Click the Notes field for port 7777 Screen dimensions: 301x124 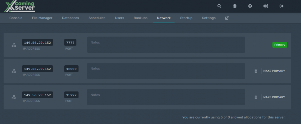pos(166,45)
